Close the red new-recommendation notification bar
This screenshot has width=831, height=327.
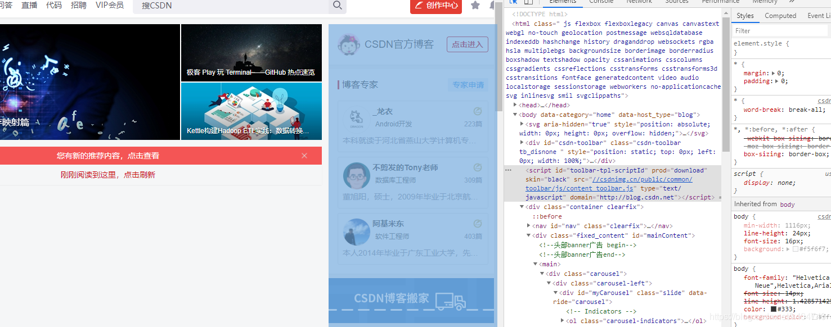[304, 156]
